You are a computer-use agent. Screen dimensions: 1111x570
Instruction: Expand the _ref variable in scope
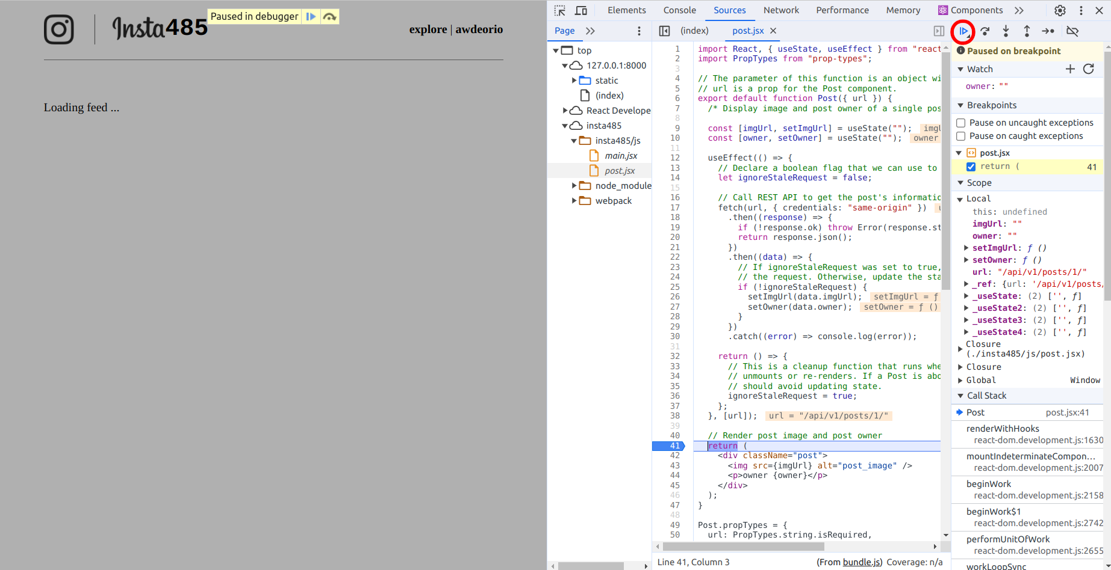(966, 284)
